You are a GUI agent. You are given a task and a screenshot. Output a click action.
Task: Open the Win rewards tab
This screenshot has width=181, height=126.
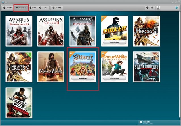tap(33, 8)
